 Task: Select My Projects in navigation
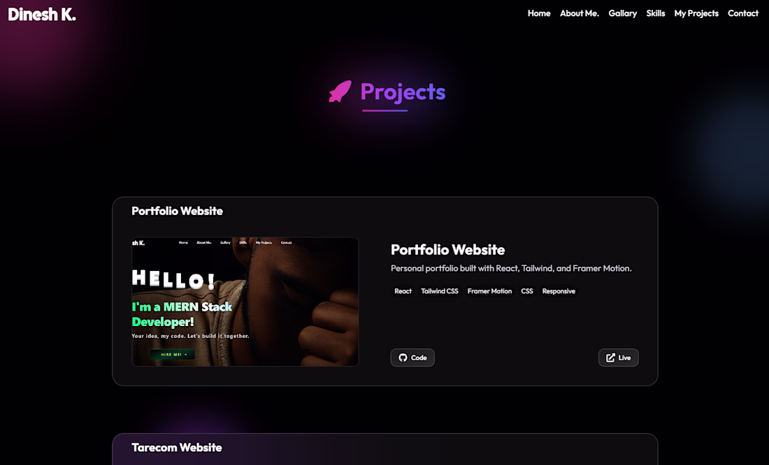point(696,14)
